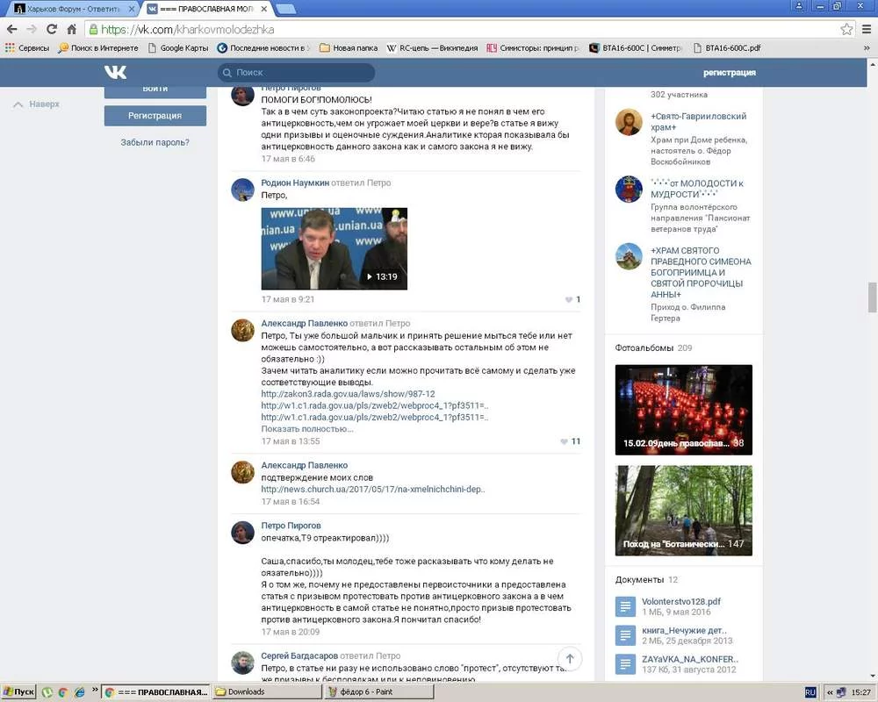Open ХРАМ СВЯТОГО СИМЕОНА group avatar
Screen dimensions: 878x702
pyautogui.click(x=629, y=256)
